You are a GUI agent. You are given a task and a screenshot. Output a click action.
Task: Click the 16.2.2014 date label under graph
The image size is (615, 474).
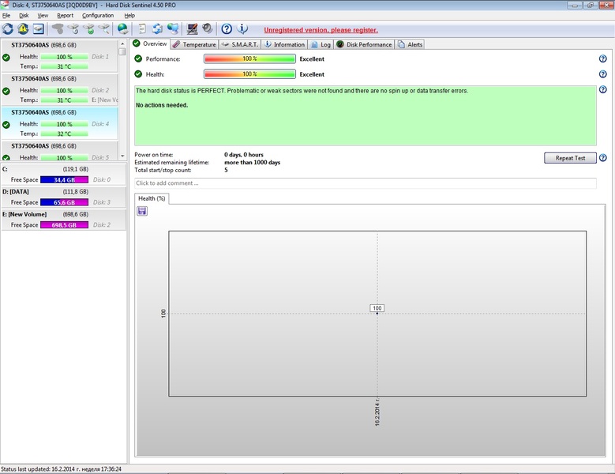tap(377, 412)
